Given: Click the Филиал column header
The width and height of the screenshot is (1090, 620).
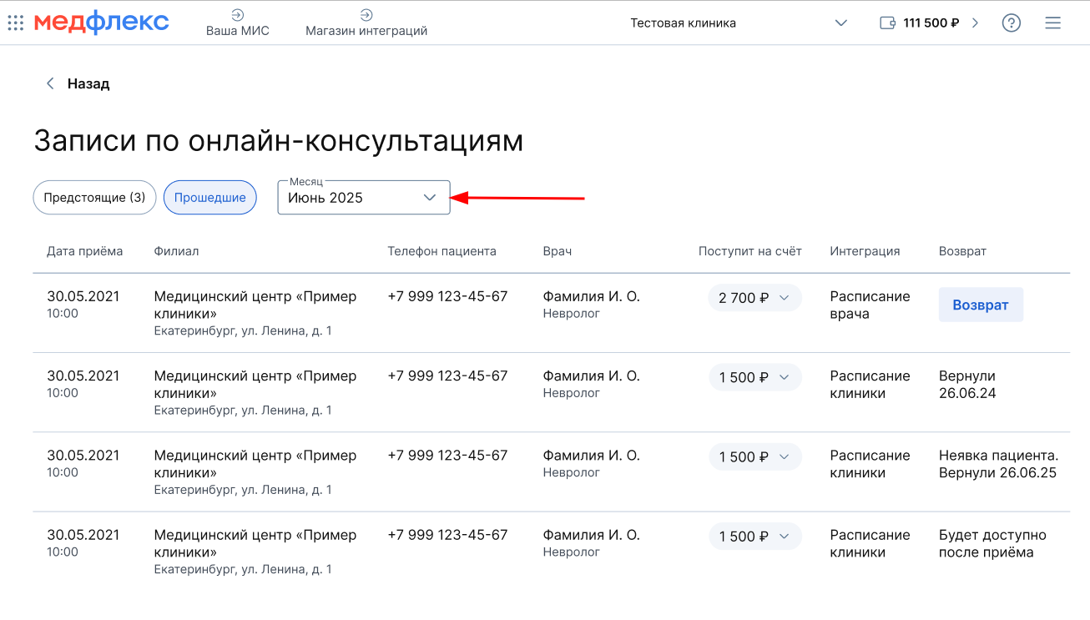Looking at the screenshot, I should click(x=176, y=251).
